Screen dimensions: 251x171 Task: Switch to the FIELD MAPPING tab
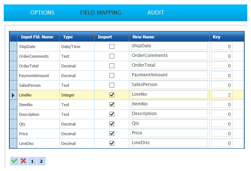[x=100, y=13]
